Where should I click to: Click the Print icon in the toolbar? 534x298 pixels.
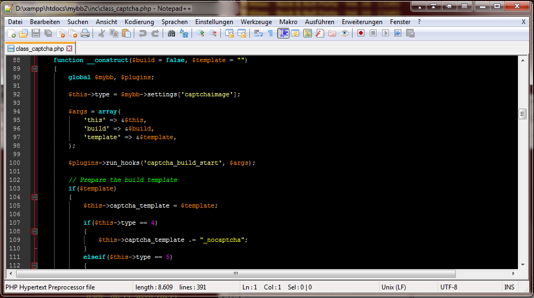pos(85,33)
